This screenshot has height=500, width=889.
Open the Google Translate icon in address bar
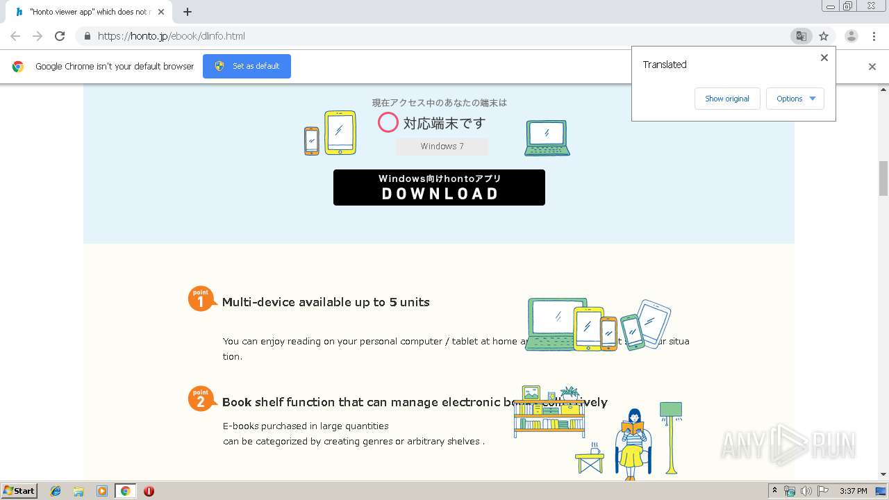[x=801, y=36]
